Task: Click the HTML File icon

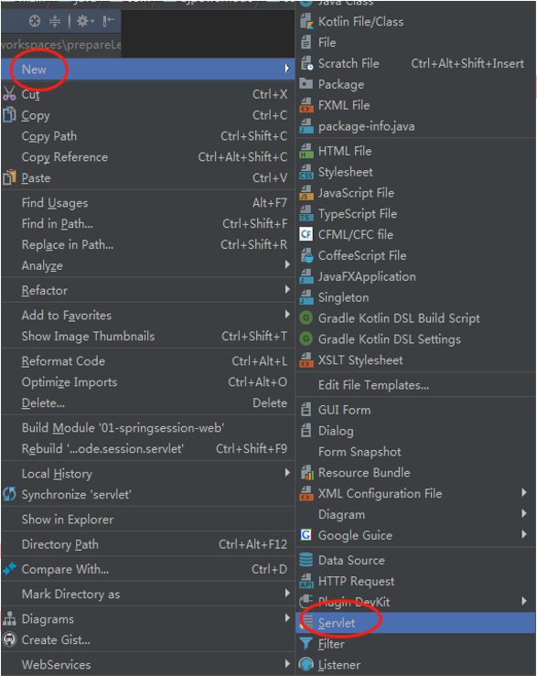Action: tap(306, 151)
